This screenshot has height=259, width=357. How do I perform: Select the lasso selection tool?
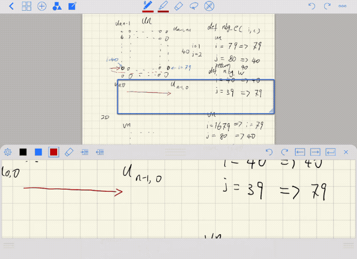pyautogui.click(x=194, y=6)
